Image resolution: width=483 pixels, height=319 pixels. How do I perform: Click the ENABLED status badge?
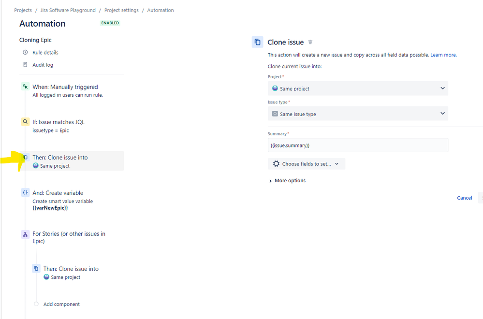click(x=110, y=23)
